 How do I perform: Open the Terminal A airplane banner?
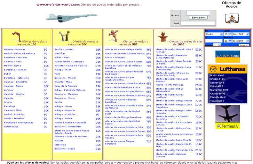(x=227, y=117)
